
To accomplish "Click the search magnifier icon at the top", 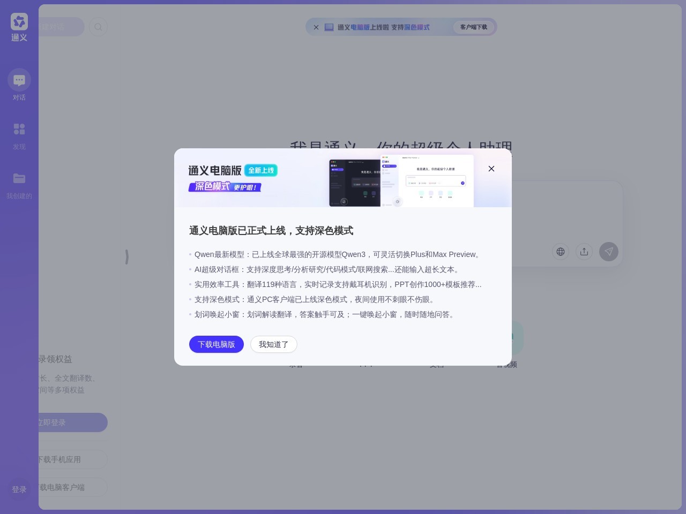I will [99, 27].
